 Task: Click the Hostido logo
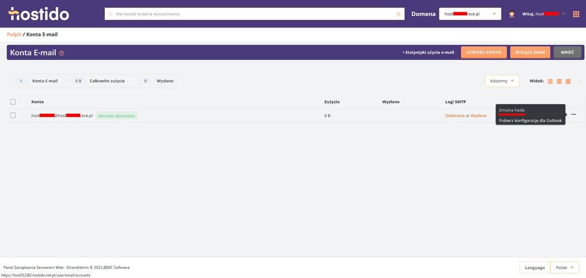pyautogui.click(x=39, y=13)
